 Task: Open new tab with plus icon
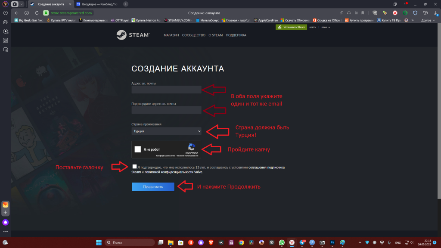[x=125, y=4]
